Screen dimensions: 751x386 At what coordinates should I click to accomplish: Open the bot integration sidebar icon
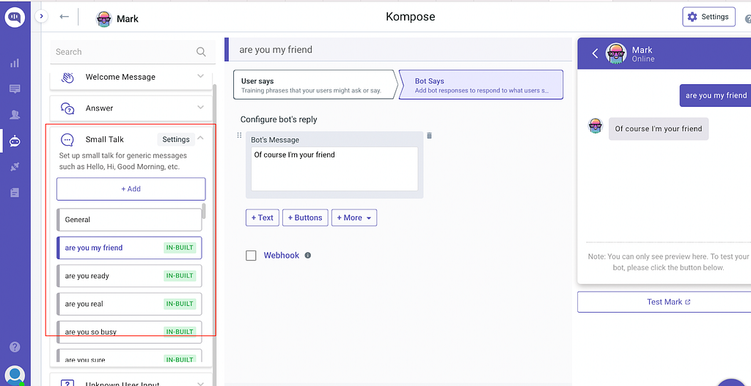(x=15, y=141)
